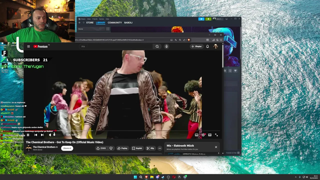The image size is (320, 180).
Task: Open the YouTube account avatar menu
Action: (x=215, y=46)
